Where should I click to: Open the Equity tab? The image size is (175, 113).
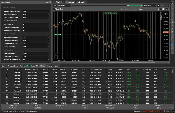[3, 66]
